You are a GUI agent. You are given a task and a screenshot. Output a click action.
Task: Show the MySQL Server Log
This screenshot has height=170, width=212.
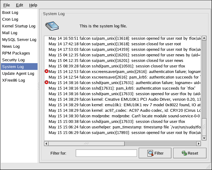19,40
